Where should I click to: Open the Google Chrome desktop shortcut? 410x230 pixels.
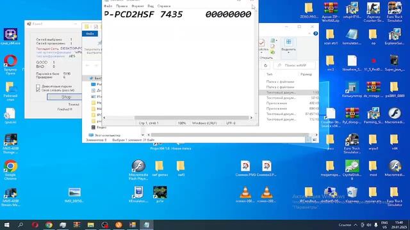point(10,169)
